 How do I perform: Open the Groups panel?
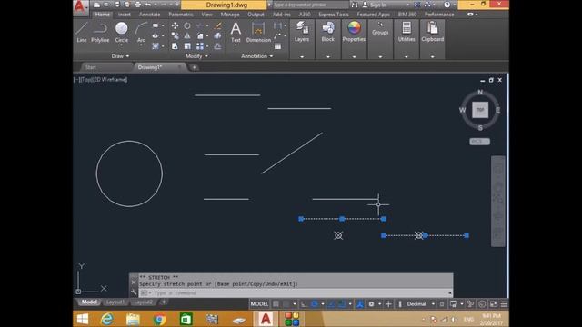(x=380, y=29)
